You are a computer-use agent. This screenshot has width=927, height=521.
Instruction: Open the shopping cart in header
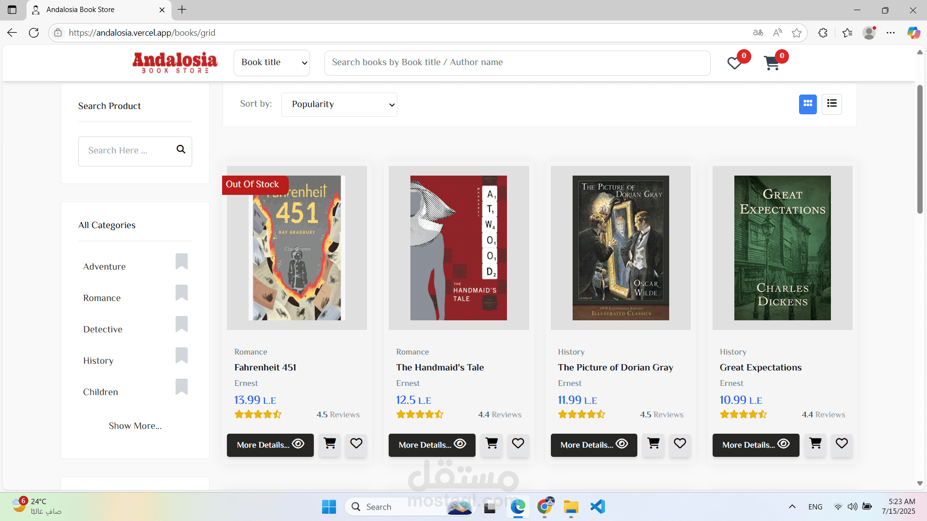tap(772, 63)
